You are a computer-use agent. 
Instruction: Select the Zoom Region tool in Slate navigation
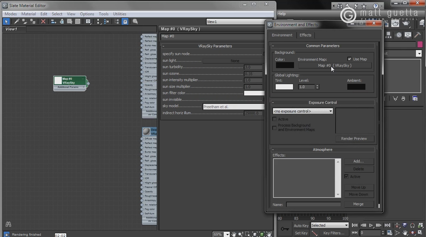(247, 234)
